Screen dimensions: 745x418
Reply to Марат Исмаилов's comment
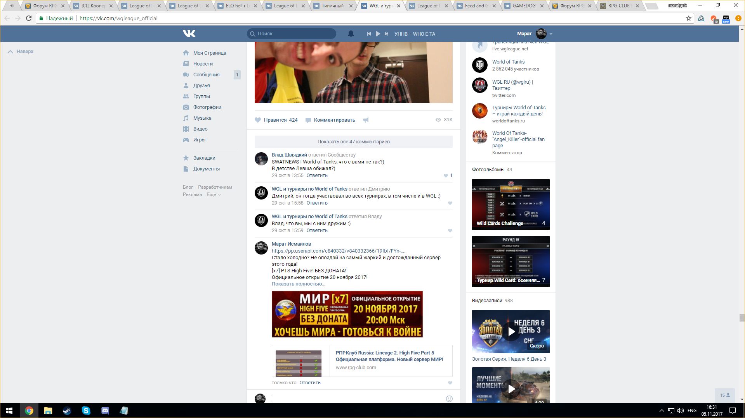[310, 383]
